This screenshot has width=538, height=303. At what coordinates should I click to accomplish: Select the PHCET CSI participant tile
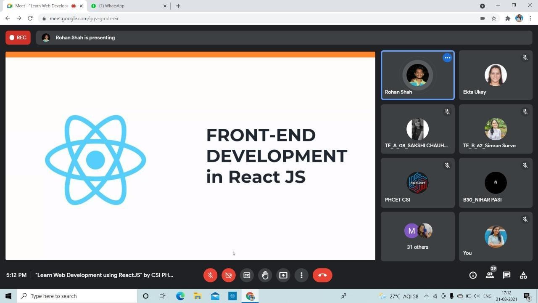pos(418,183)
